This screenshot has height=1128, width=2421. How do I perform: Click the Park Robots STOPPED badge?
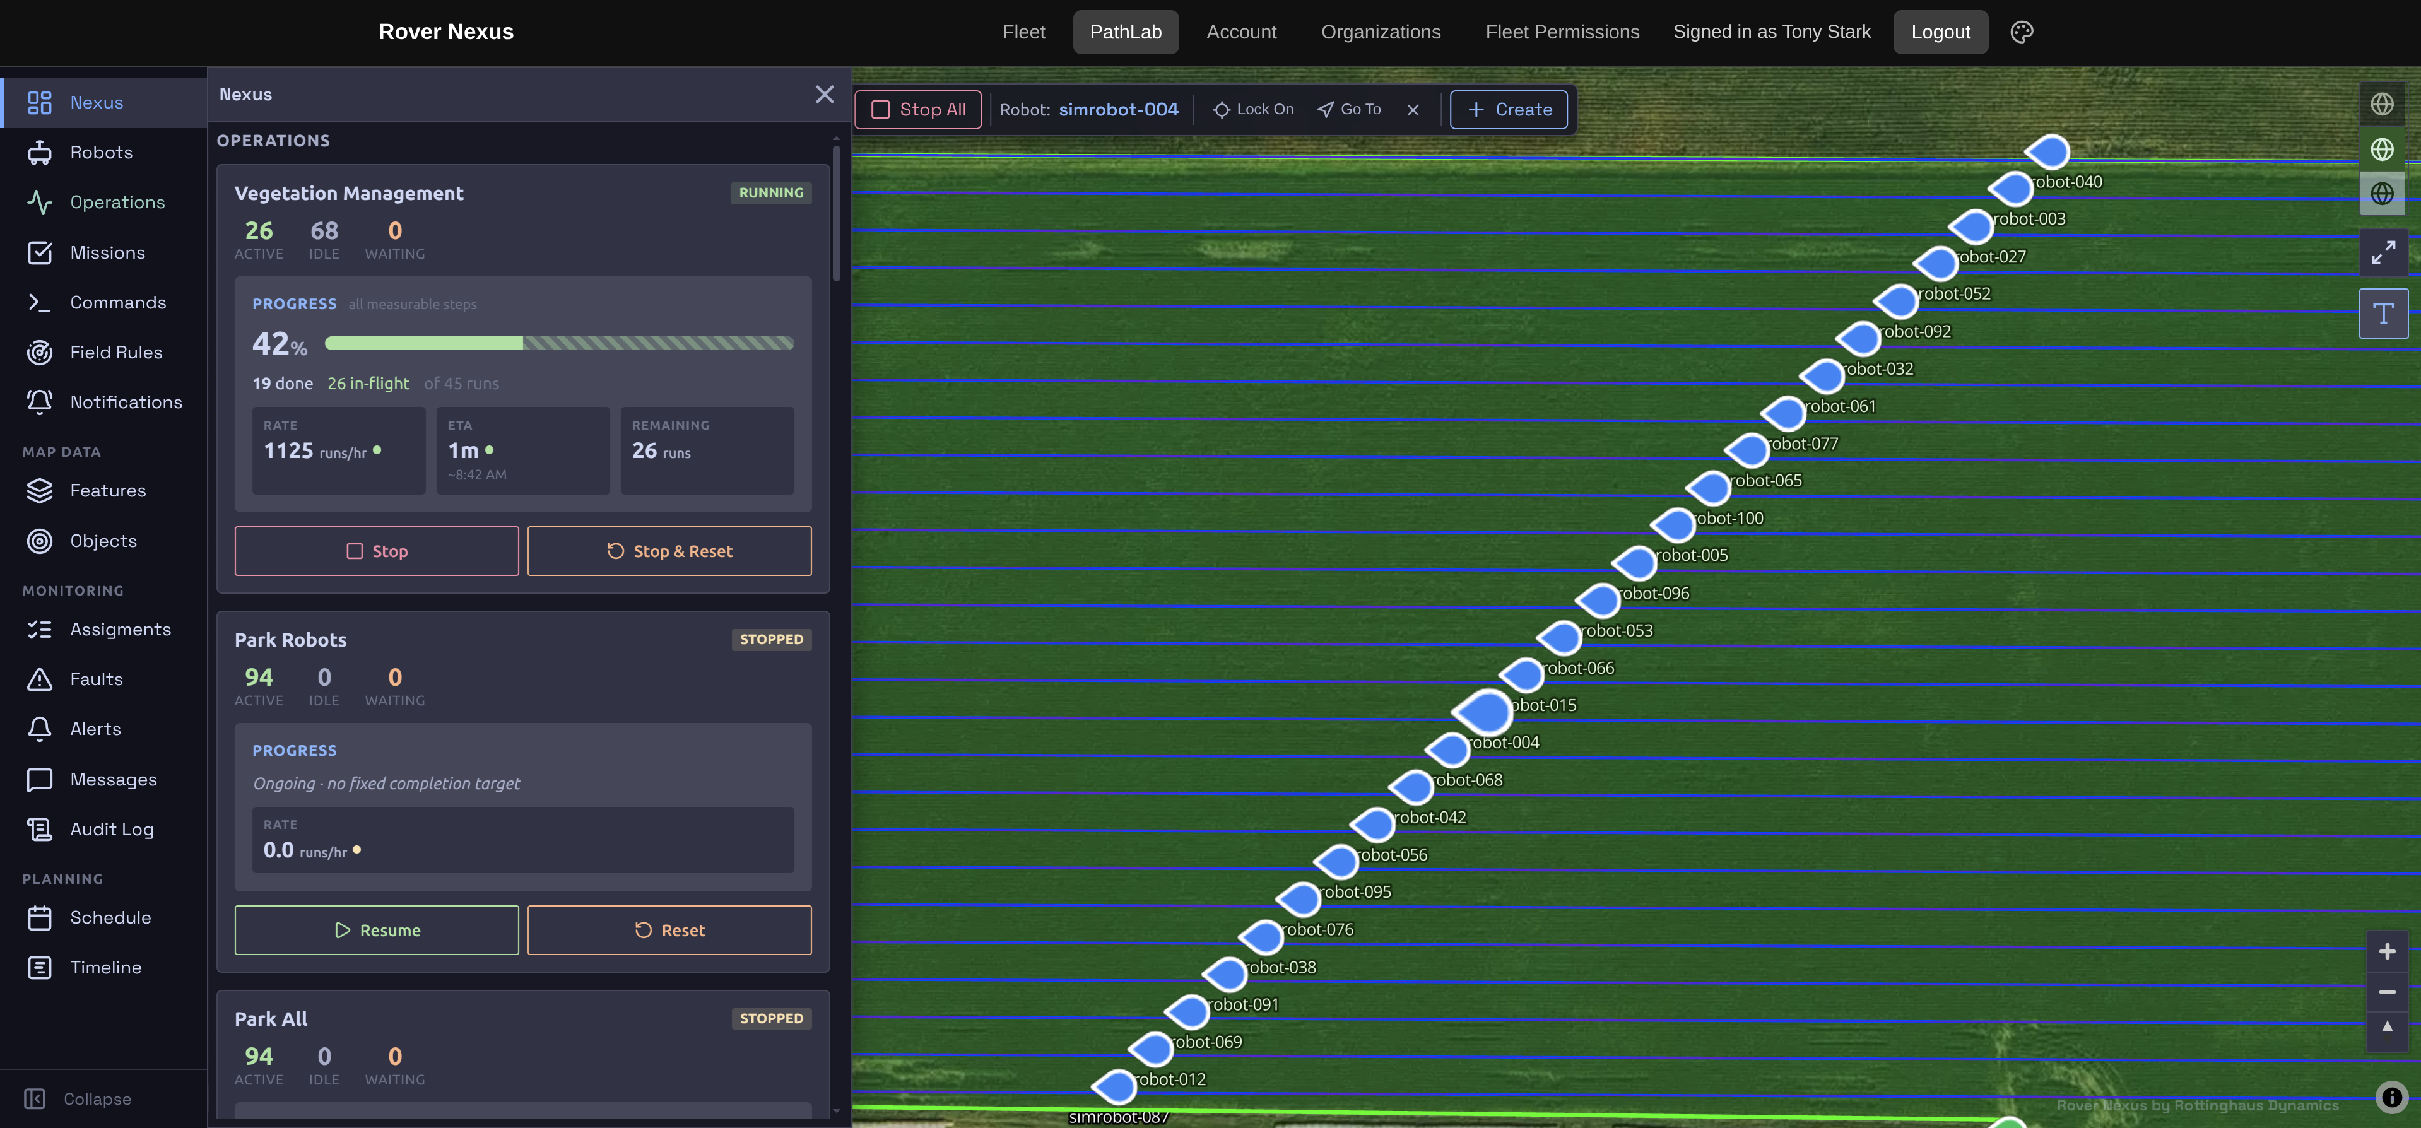(x=770, y=639)
